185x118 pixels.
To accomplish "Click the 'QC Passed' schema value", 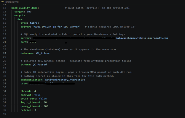I will coord(40,64).
